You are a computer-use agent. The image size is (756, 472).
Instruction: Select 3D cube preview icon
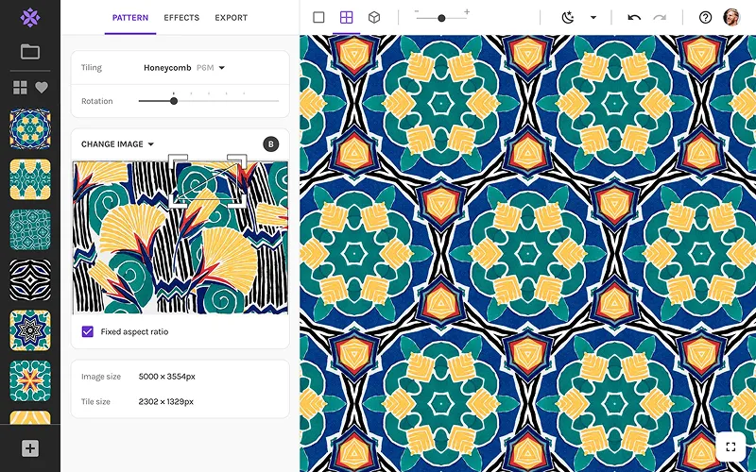(374, 17)
